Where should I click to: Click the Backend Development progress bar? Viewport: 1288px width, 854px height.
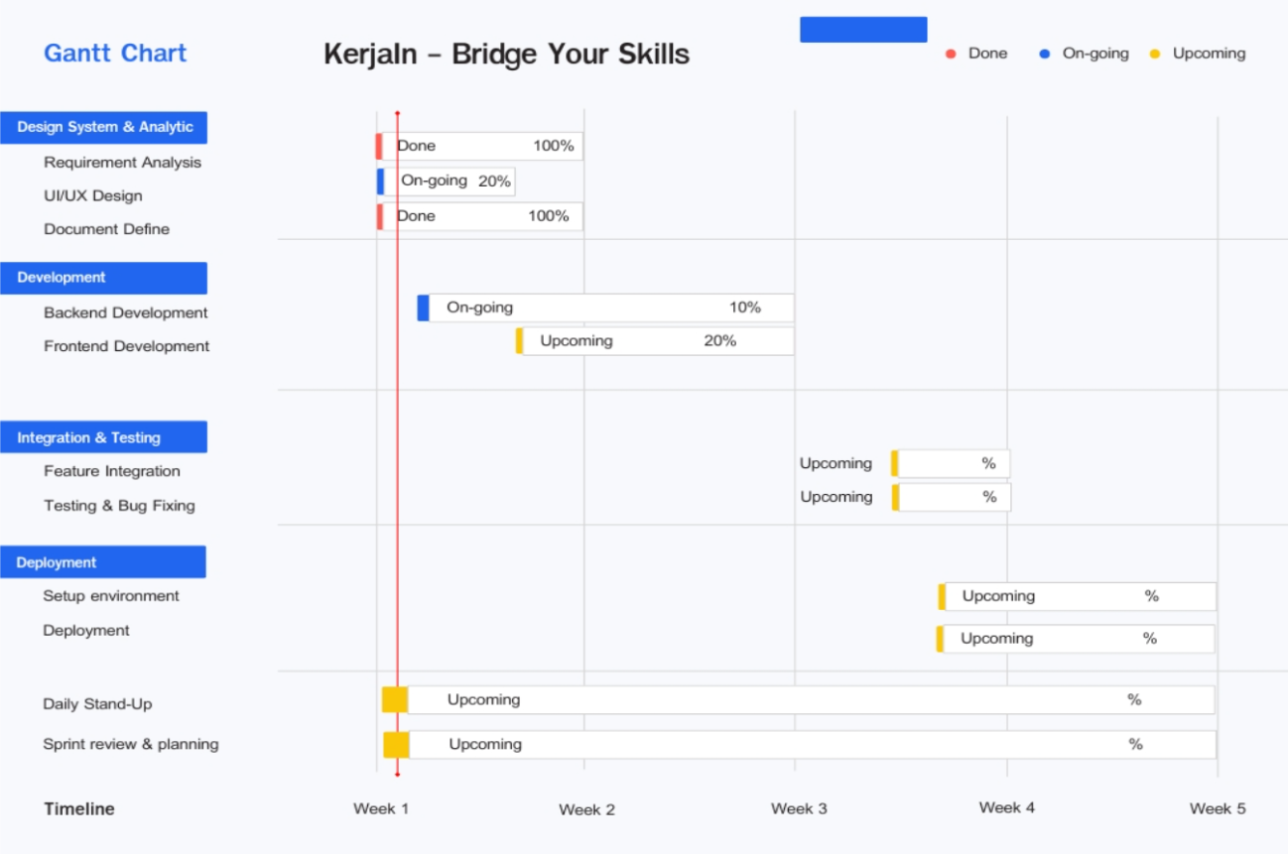point(605,307)
